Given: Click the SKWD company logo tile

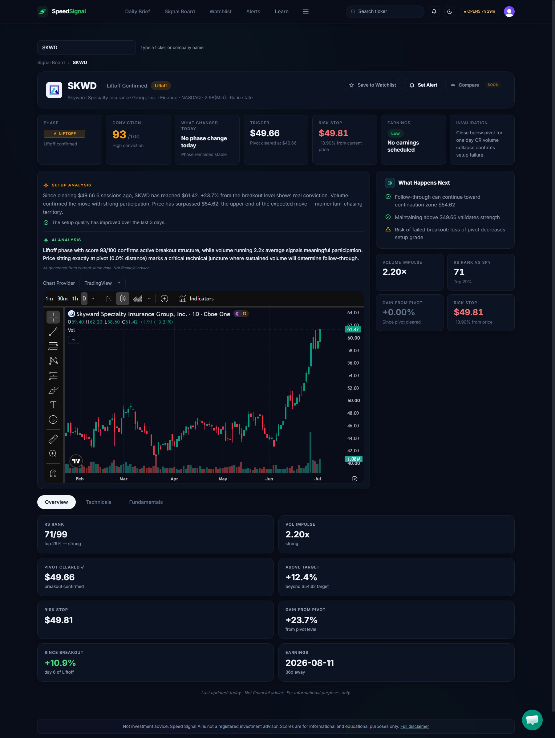Looking at the screenshot, I should pyautogui.click(x=54, y=90).
